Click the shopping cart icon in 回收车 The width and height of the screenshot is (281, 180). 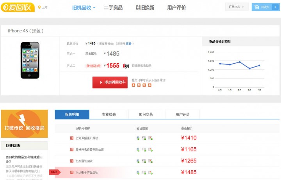pyautogui.click(x=257, y=7)
